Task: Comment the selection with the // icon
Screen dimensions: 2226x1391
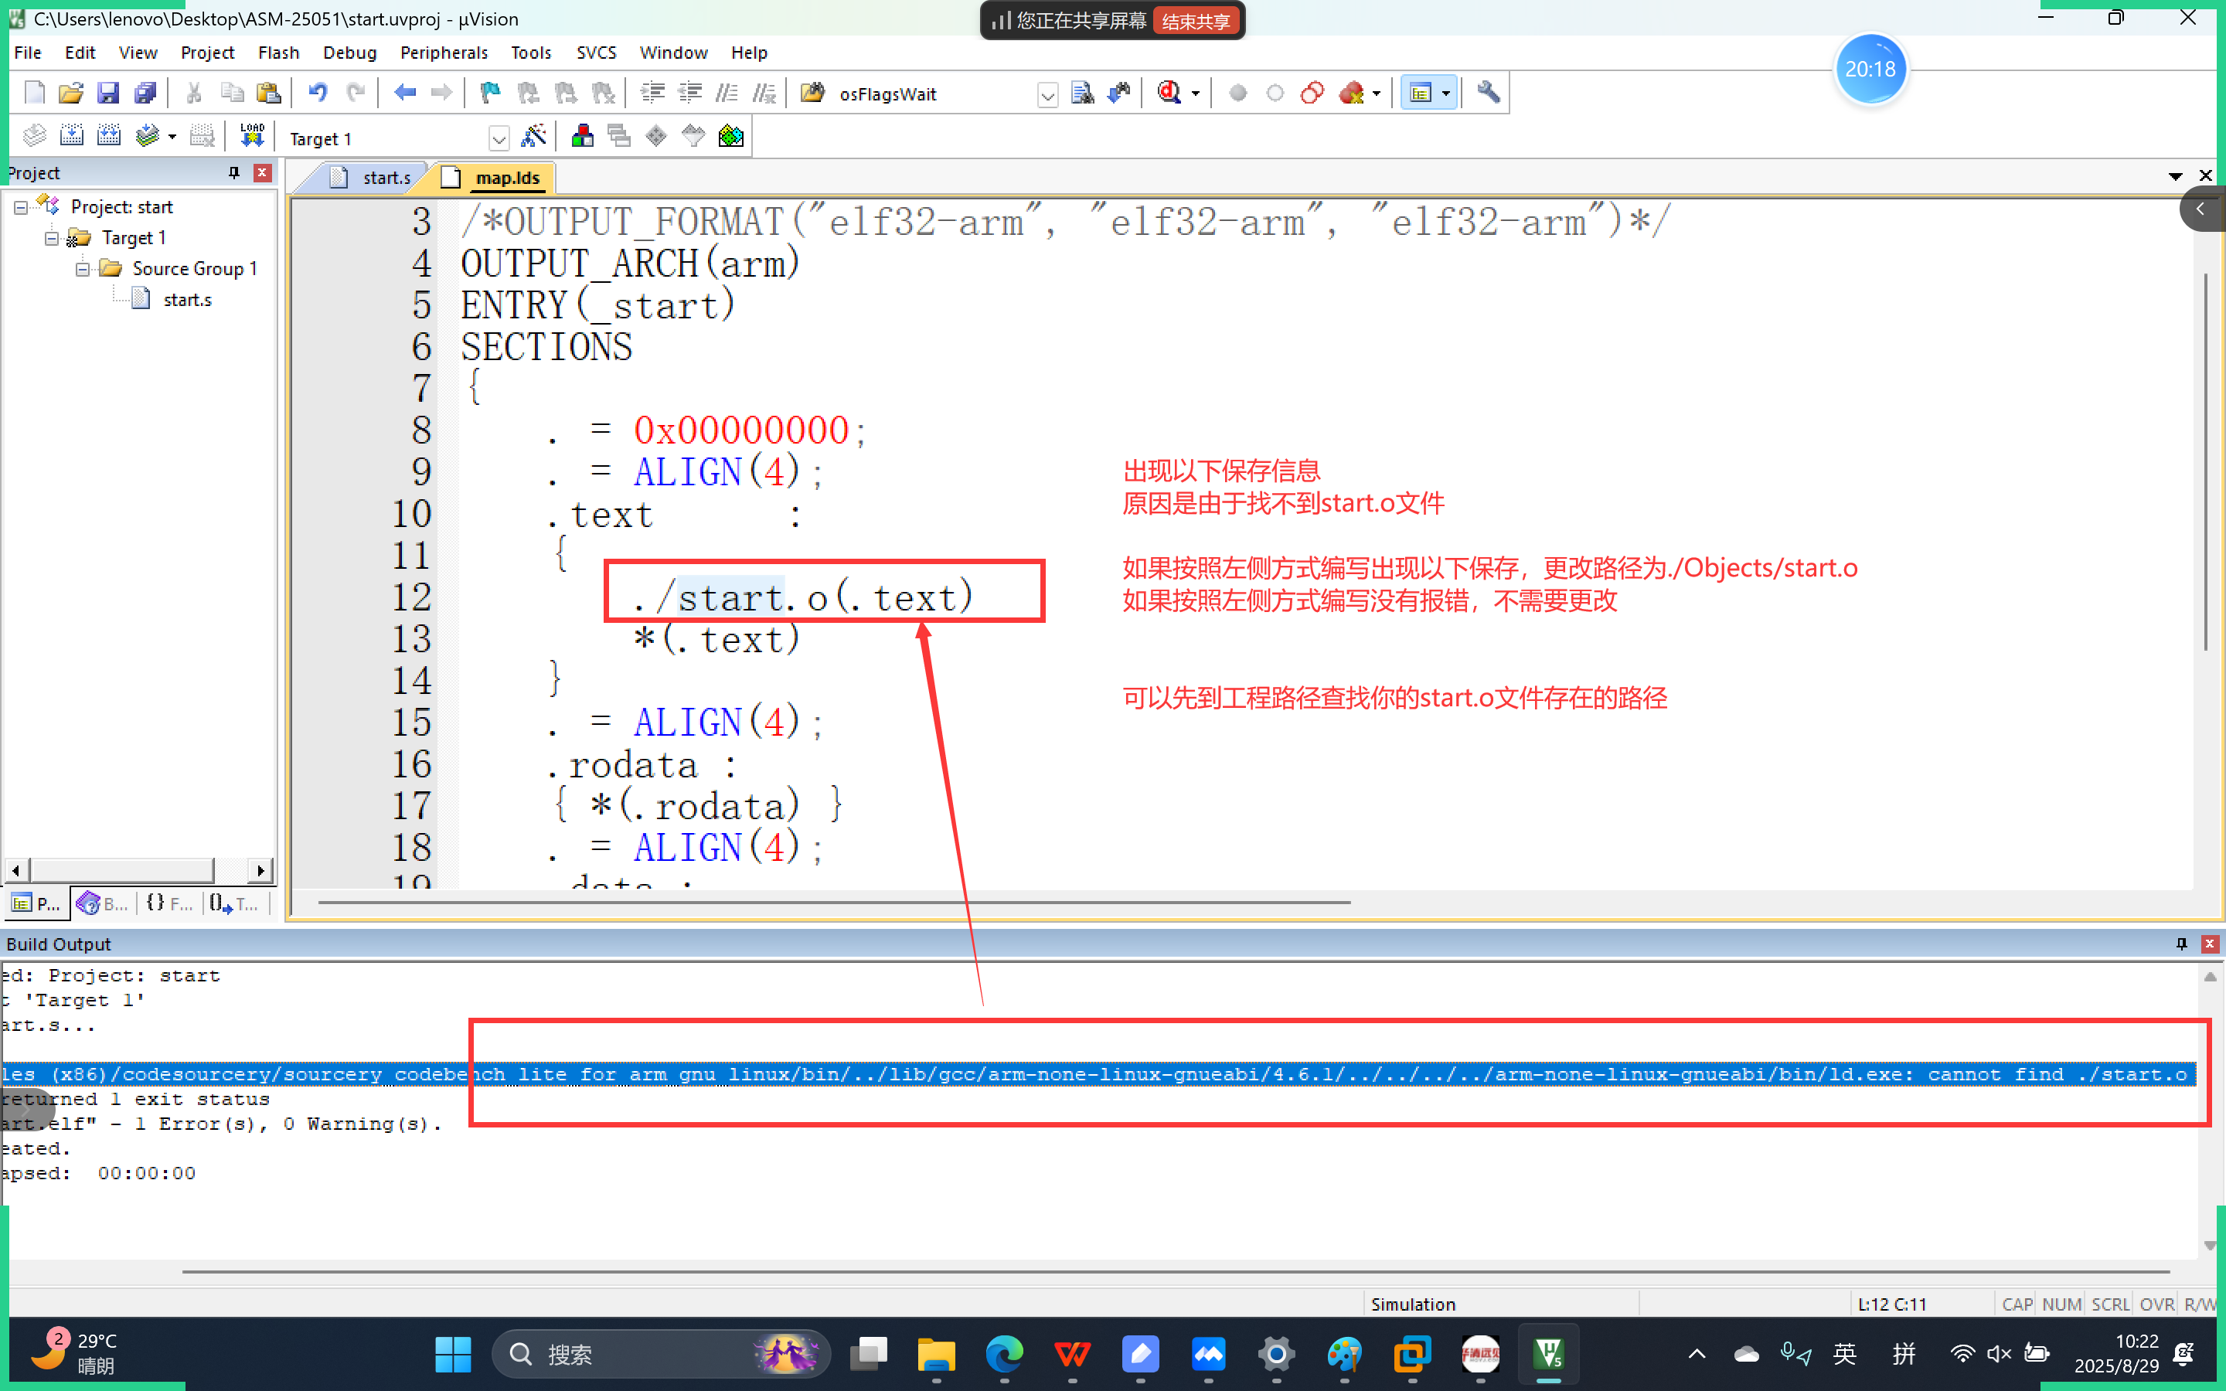Action: click(727, 93)
